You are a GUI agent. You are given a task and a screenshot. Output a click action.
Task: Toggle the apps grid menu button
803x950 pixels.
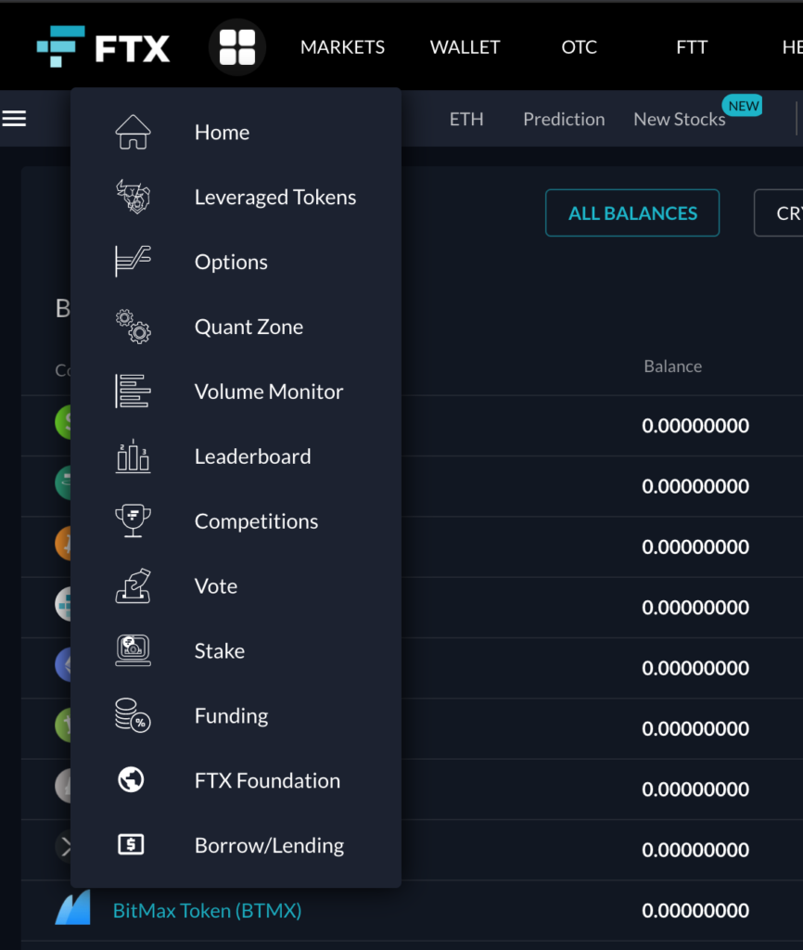click(236, 47)
